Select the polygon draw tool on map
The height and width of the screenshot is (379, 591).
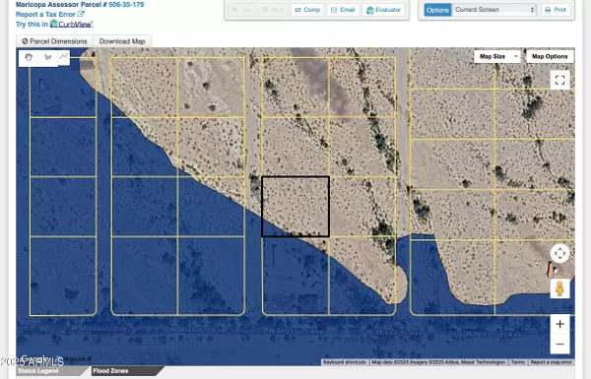48,58
